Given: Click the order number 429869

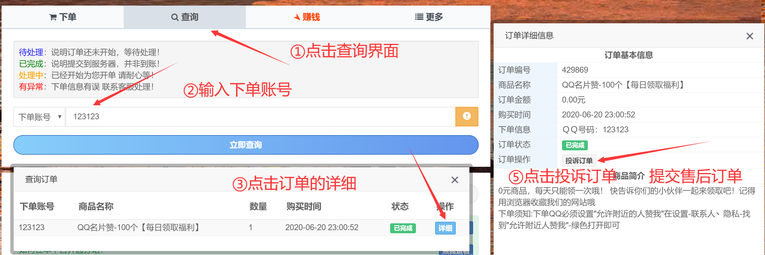Looking at the screenshot, I should point(575,70).
